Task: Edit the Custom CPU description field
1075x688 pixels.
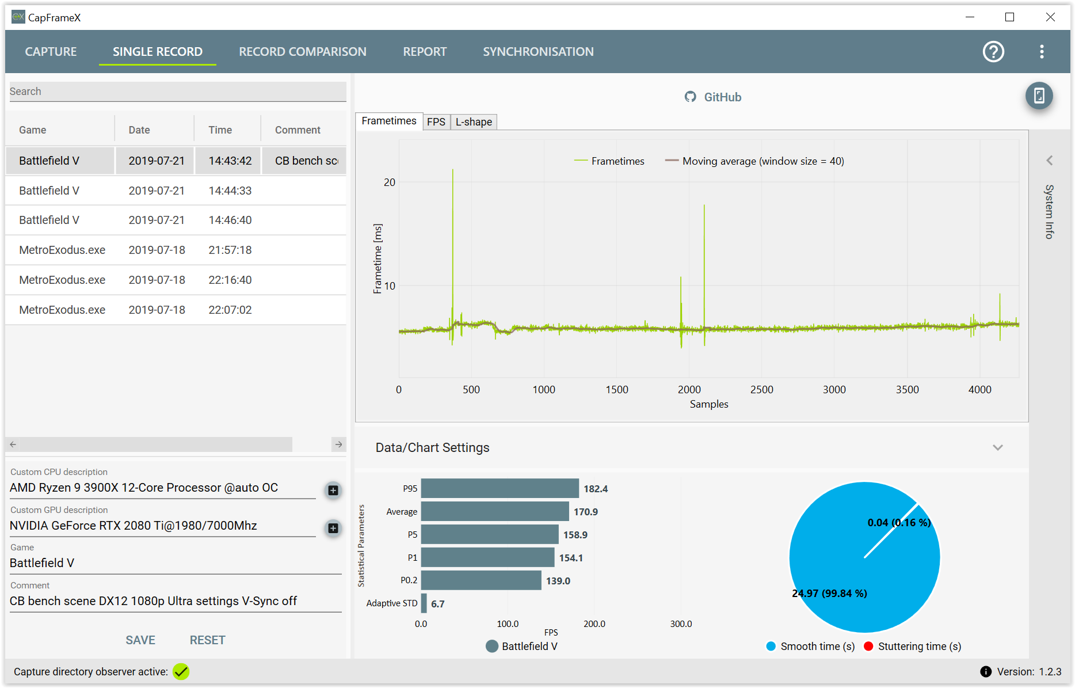Action: pyautogui.click(x=163, y=488)
